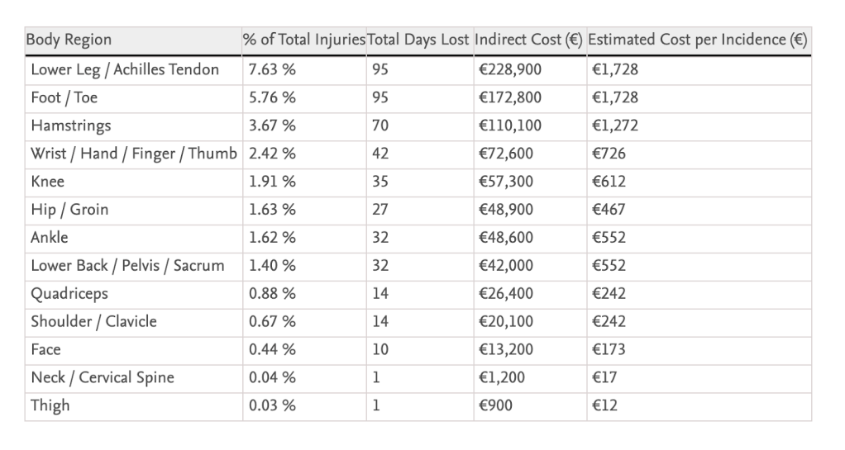Click the Thigh row label
This screenshot has width=845, height=450.
click(x=50, y=406)
